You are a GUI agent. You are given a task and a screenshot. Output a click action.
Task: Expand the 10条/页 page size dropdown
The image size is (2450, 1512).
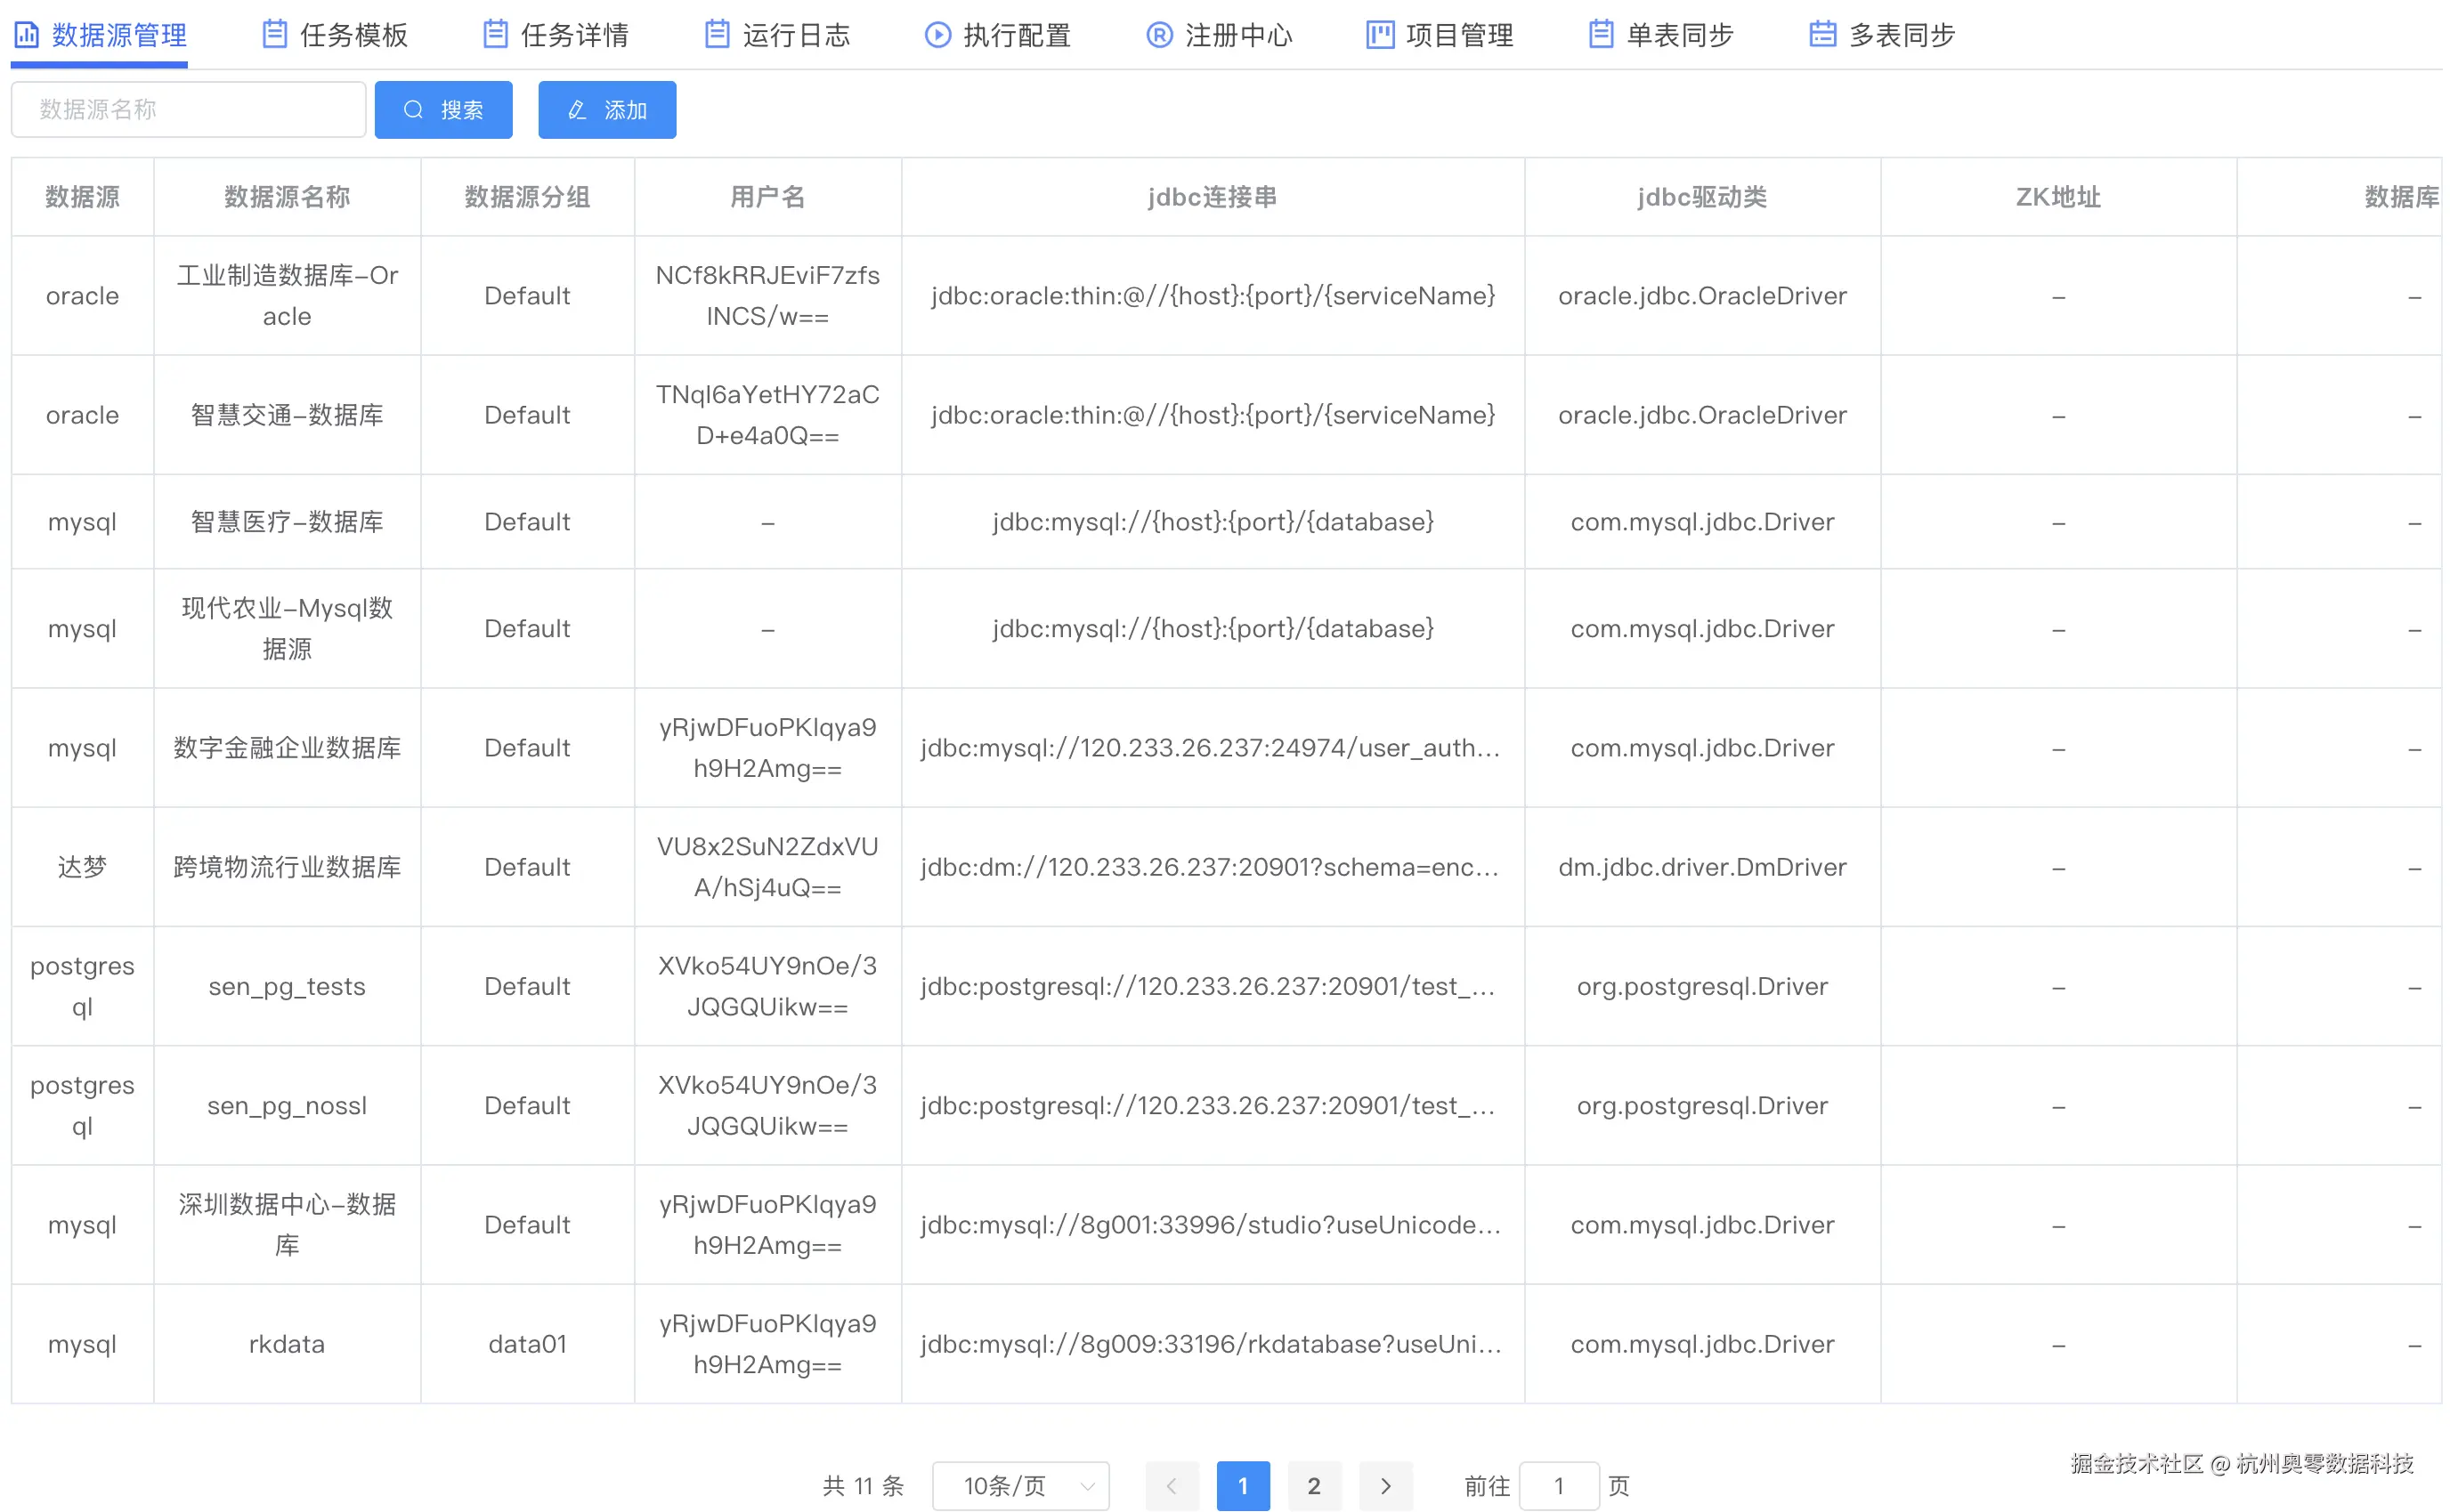coord(1020,1485)
